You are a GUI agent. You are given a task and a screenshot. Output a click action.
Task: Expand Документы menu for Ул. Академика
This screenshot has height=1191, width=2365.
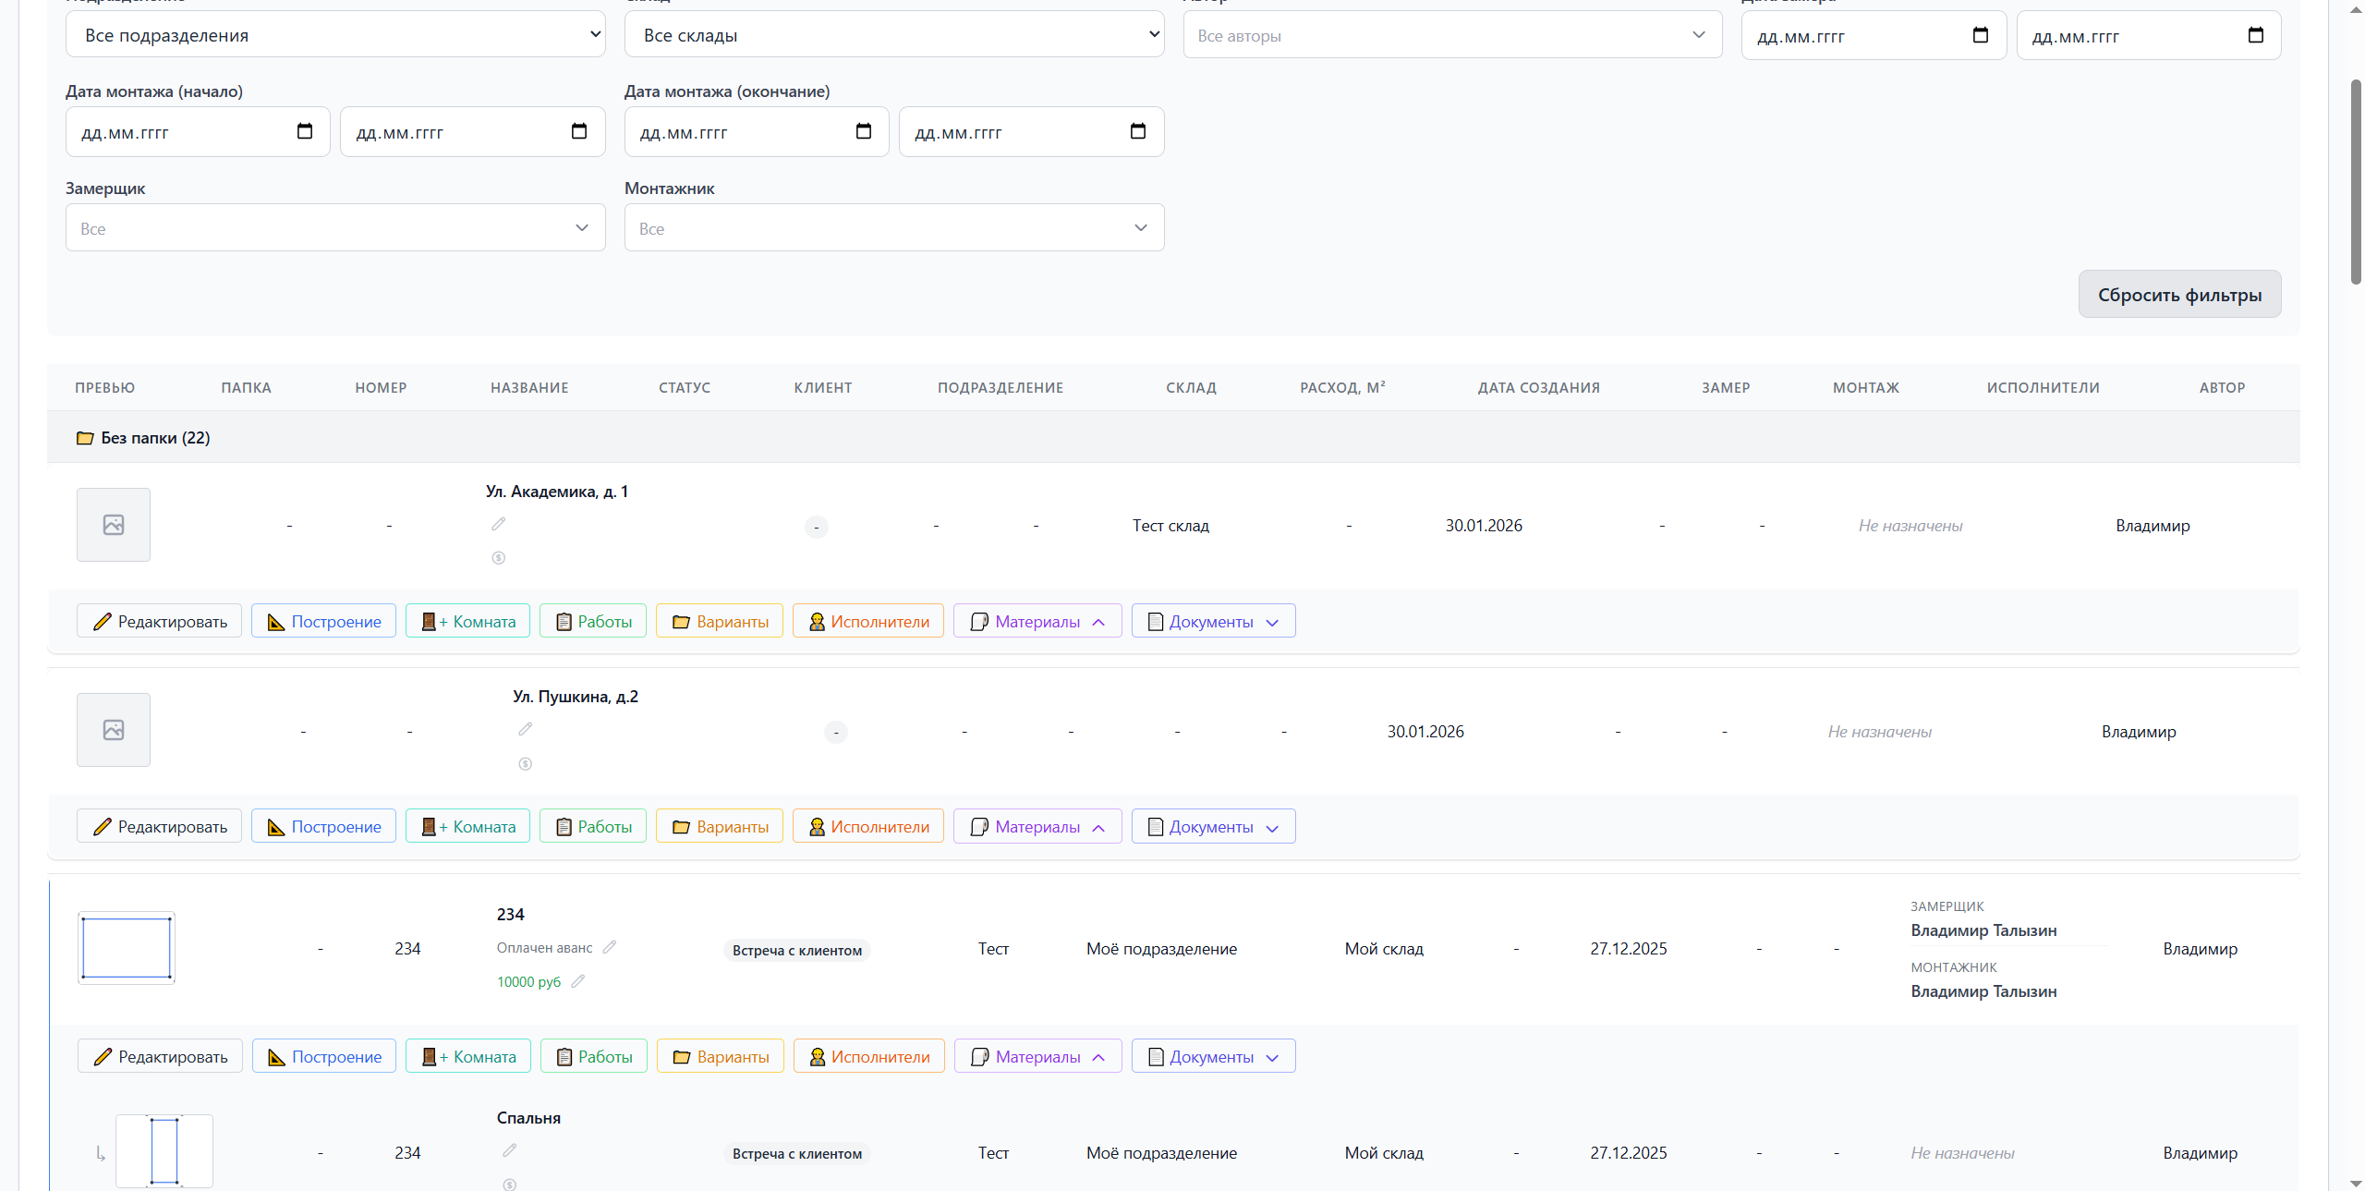(x=1213, y=622)
